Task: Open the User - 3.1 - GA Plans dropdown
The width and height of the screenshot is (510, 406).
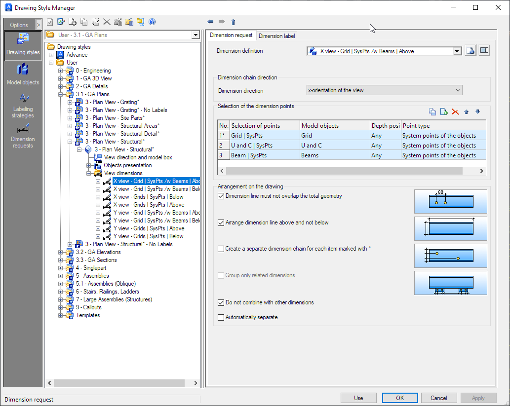Action: (195, 35)
